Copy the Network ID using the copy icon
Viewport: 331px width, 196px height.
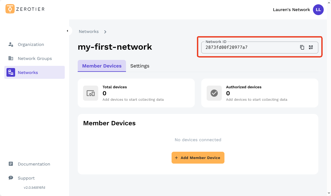[x=302, y=47]
